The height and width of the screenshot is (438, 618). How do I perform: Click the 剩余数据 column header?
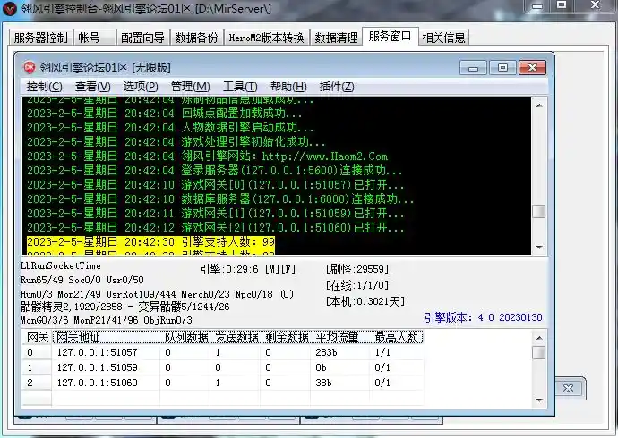(x=287, y=337)
